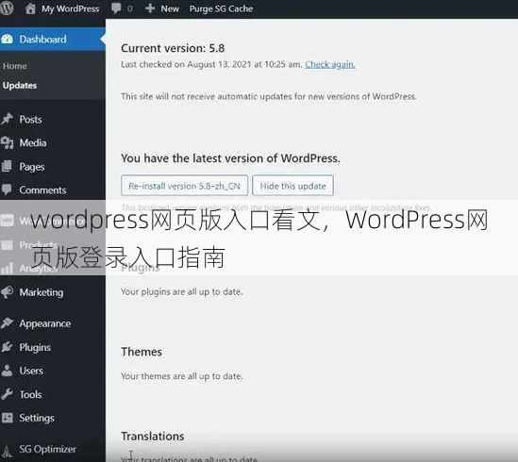Open the Dashboard menu item
The height and width of the screenshot is (462, 518).
43,40
